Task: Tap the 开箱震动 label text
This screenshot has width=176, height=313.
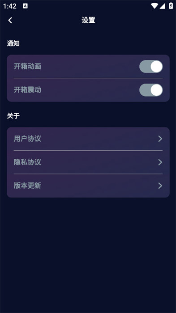Action: click(27, 90)
